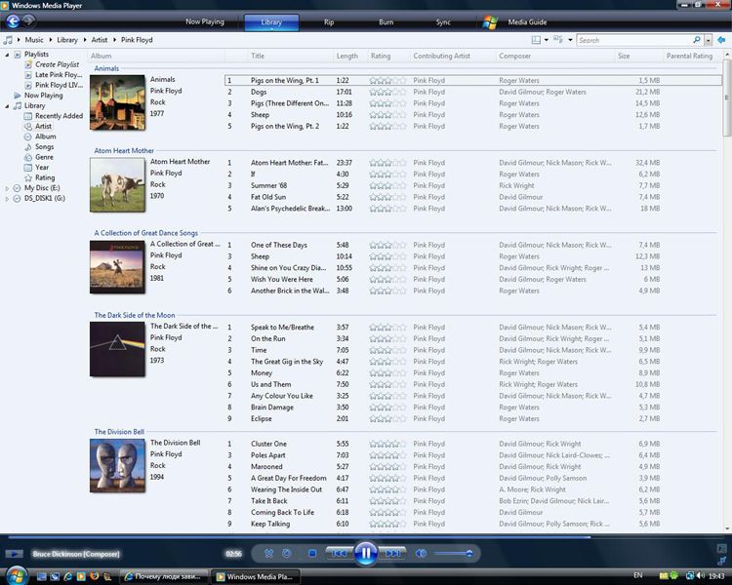The image size is (732, 585).
Task: Set one-star rating for Eclipse
Action: point(373,418)
